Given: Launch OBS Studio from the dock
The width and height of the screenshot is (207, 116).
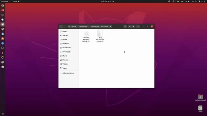Looking at the screenshot, I should [3, 48].
